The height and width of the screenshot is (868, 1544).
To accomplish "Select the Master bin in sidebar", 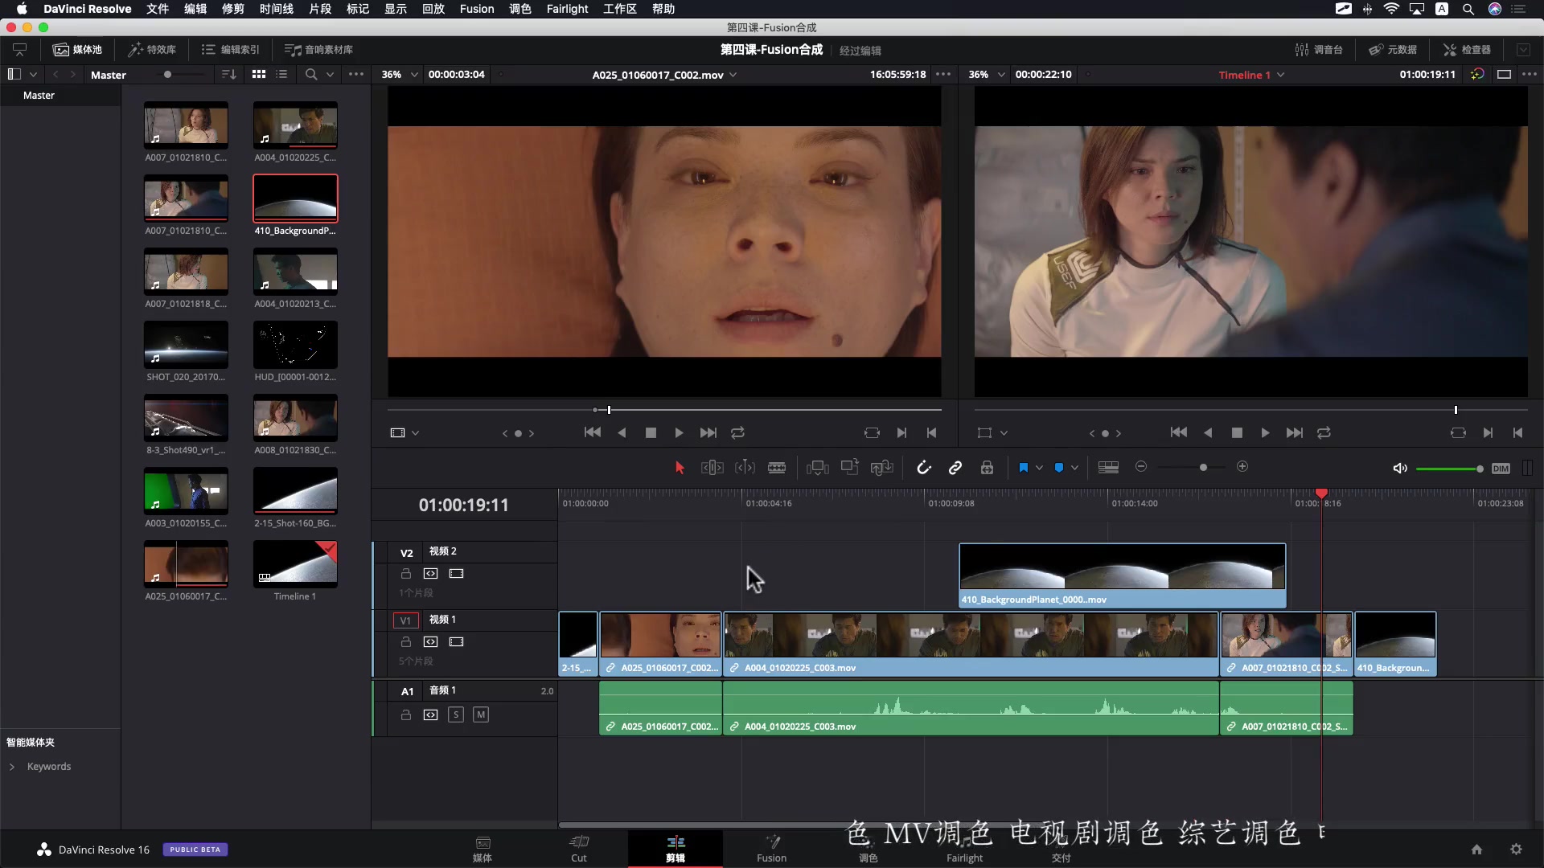I will 39,96.
